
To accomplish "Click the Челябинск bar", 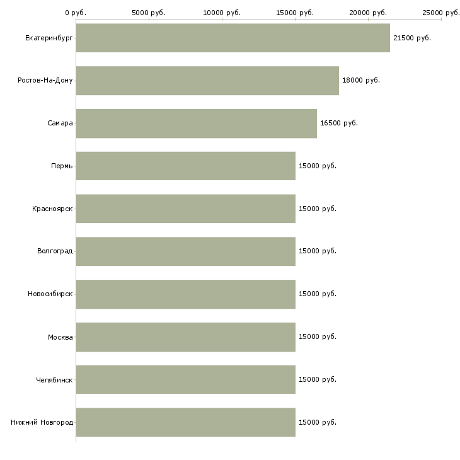I will pos(185,379).
